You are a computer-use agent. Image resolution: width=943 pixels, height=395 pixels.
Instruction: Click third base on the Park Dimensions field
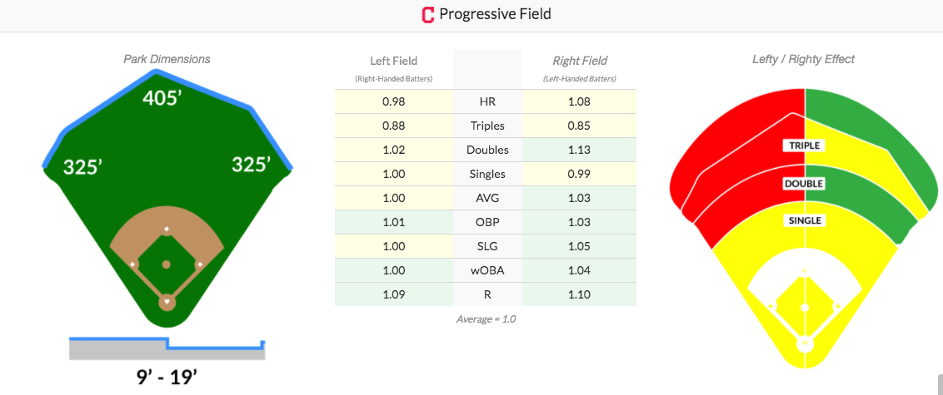(x=133, y=264)
